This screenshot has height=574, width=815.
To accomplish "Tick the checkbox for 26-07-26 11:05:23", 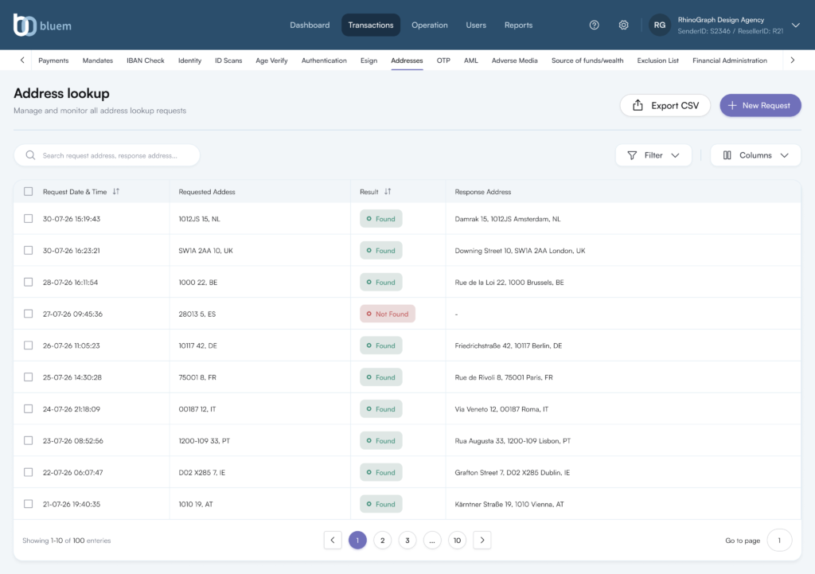I will click(x=28, y=346).
